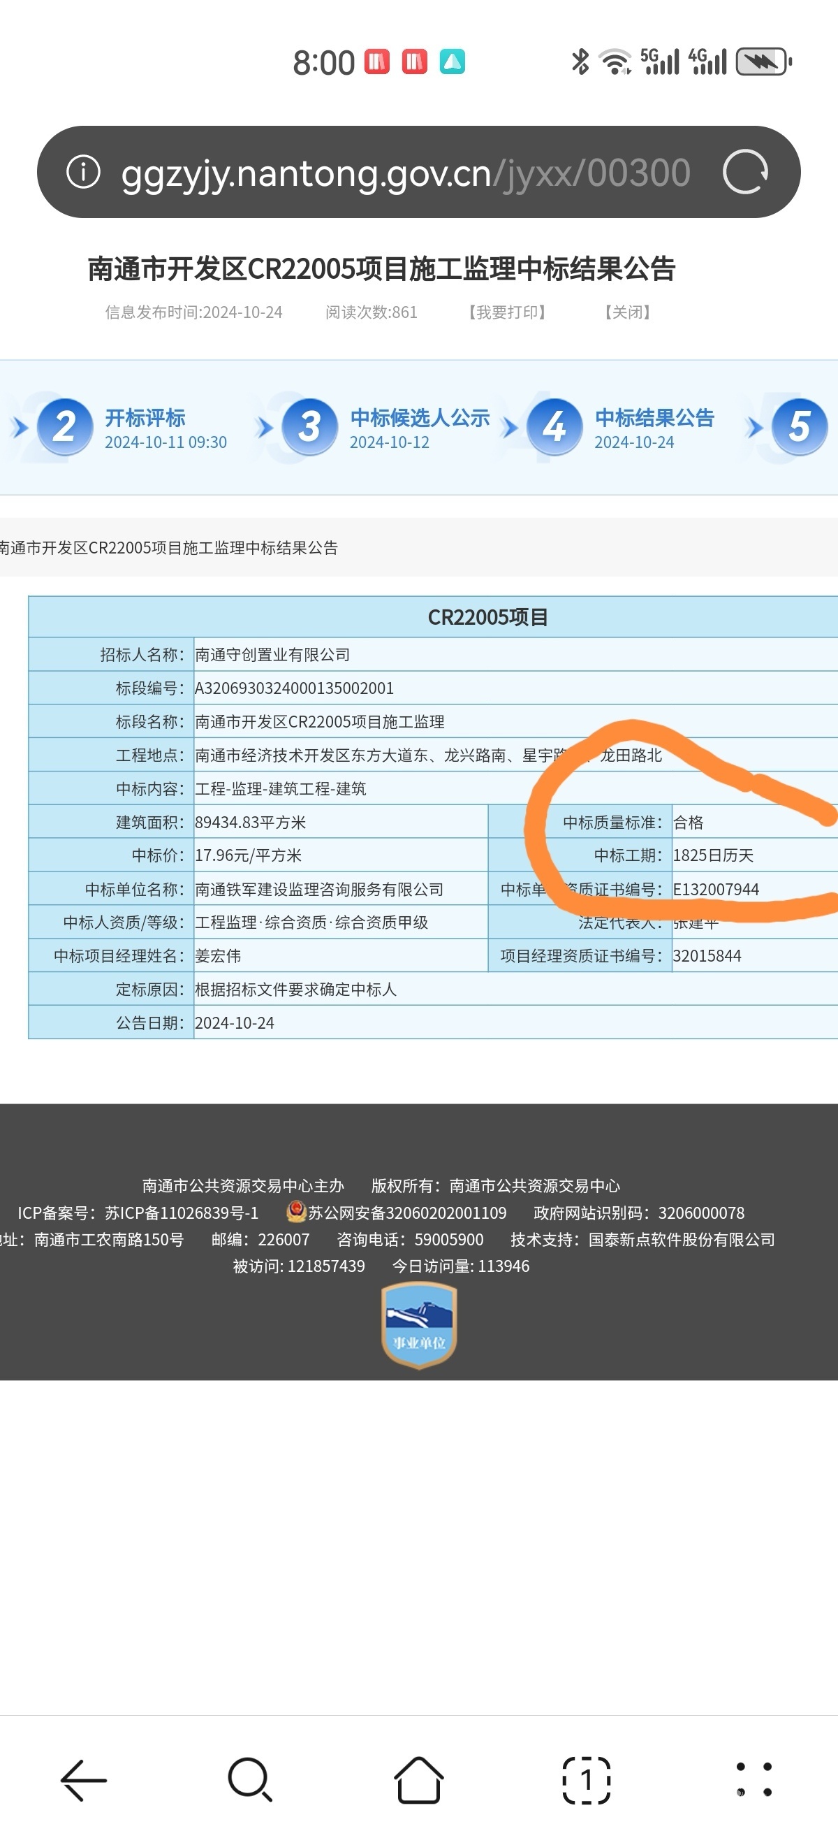This screenshot has width=838, height=1845.
Task: Open search with the magnifier icon
Action: tap(251, 1780)
